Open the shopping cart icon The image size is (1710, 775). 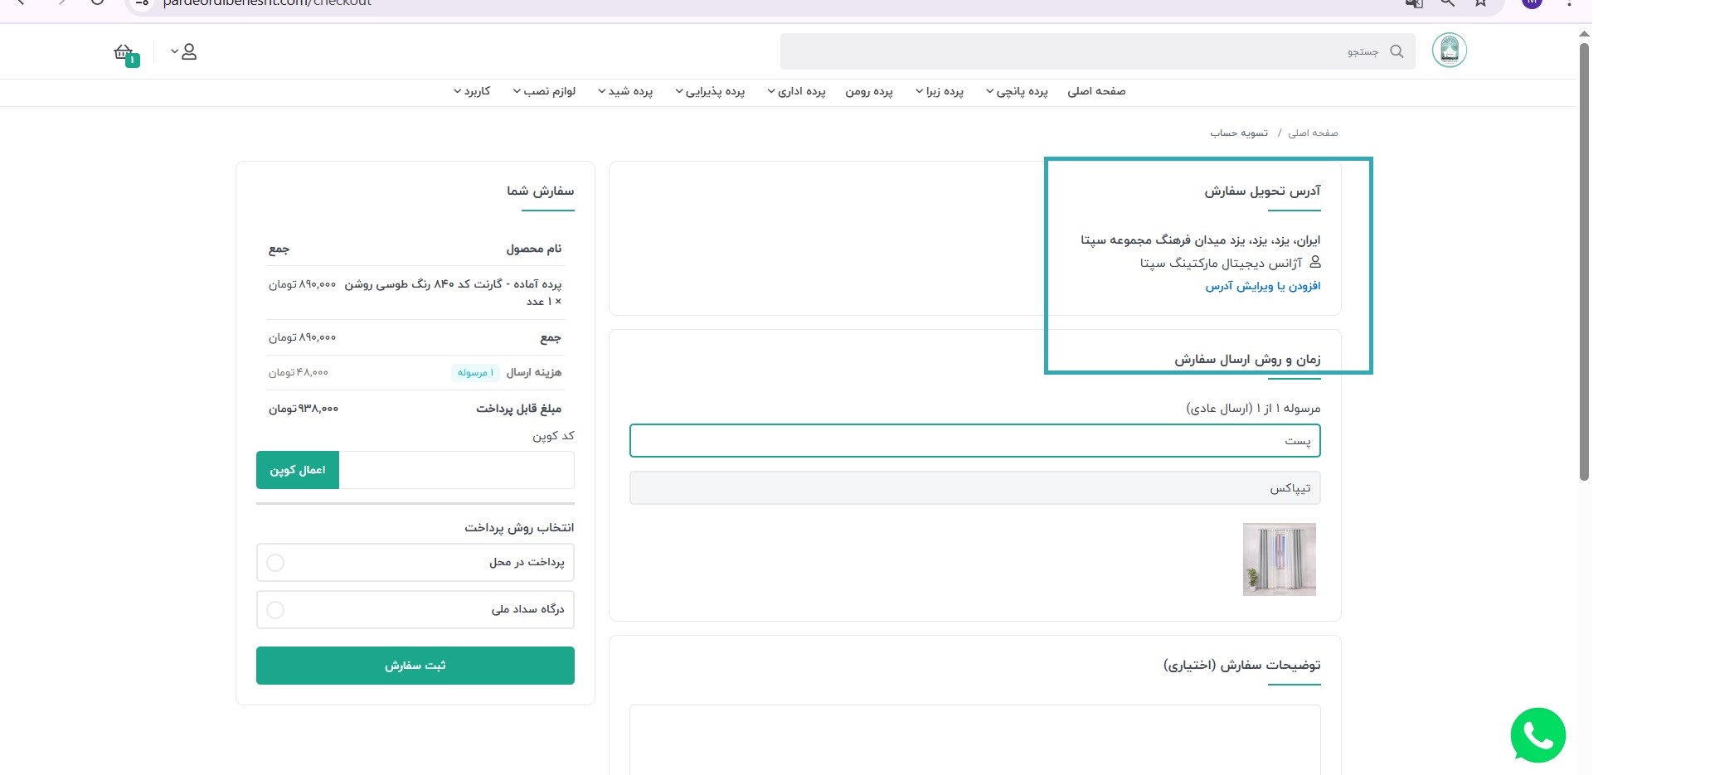click(x=123, y=51)
